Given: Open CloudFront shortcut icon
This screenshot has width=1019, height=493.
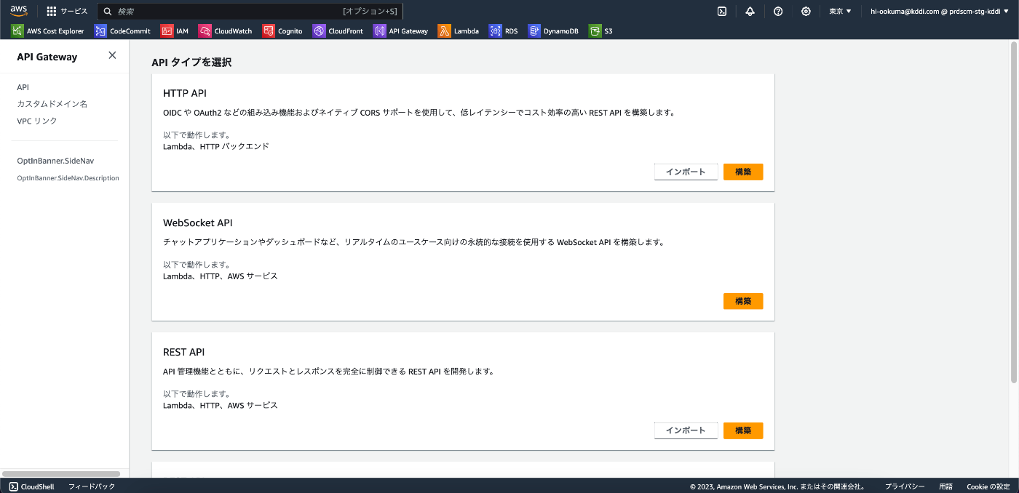Looking at the screenshot, I should [319, 31].
